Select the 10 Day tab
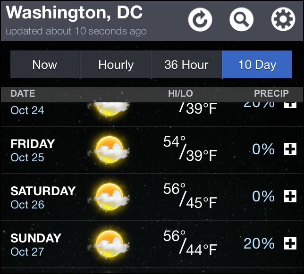304x274 pixels. [257, 65]
